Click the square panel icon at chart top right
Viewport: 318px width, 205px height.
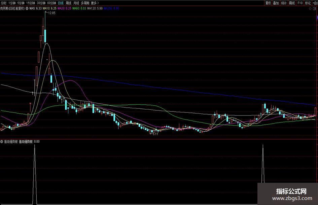[315, 8]
